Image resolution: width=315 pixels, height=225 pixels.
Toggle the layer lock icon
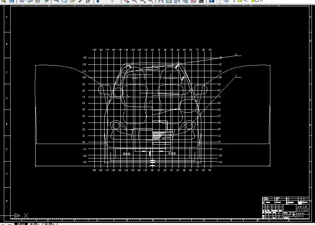tap(253, 1)
